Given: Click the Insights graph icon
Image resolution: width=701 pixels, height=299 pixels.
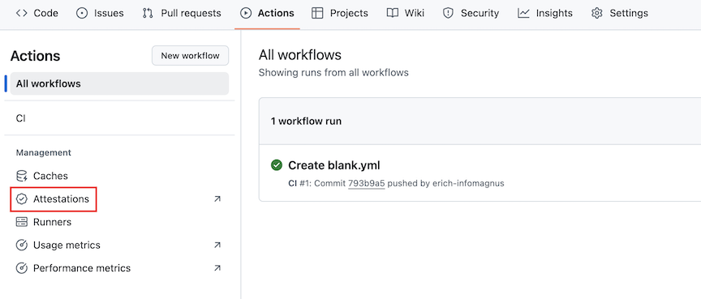Looking at the screenshot, I should [x=523, y=14].
